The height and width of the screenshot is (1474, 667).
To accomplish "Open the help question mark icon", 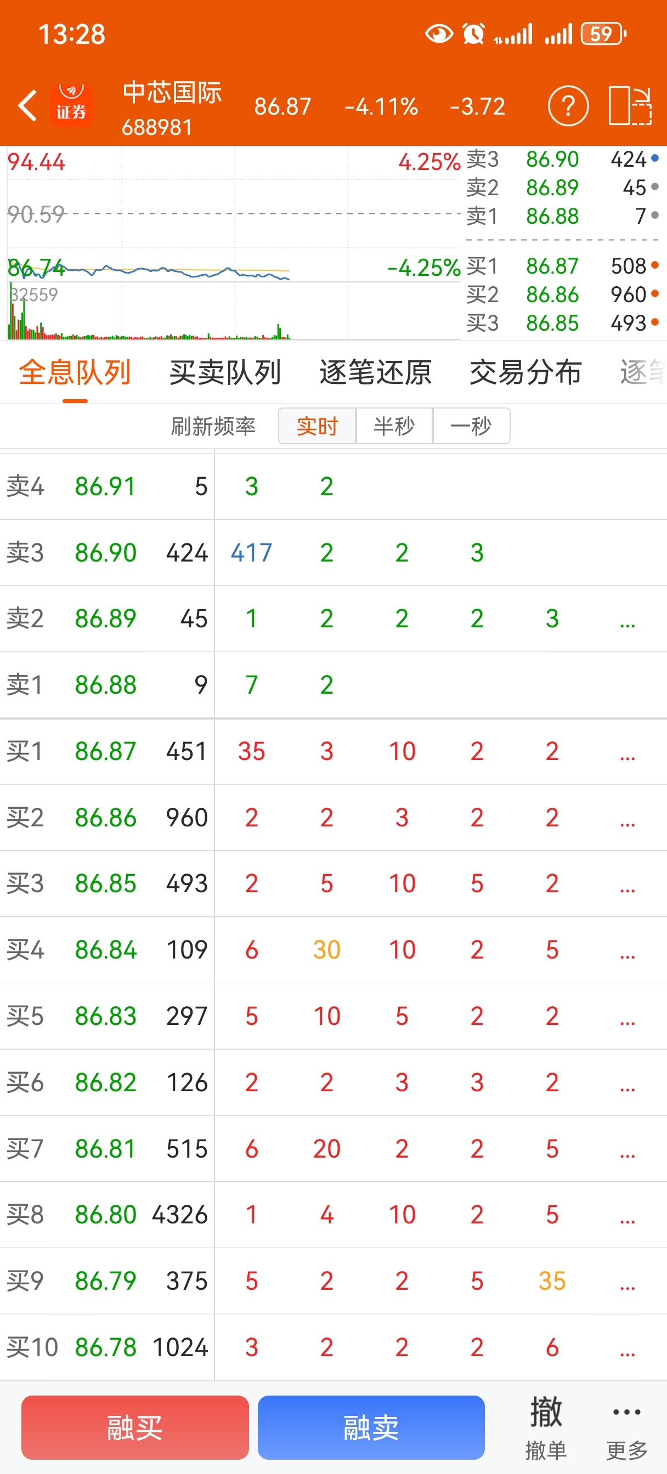I will point(568,106).
